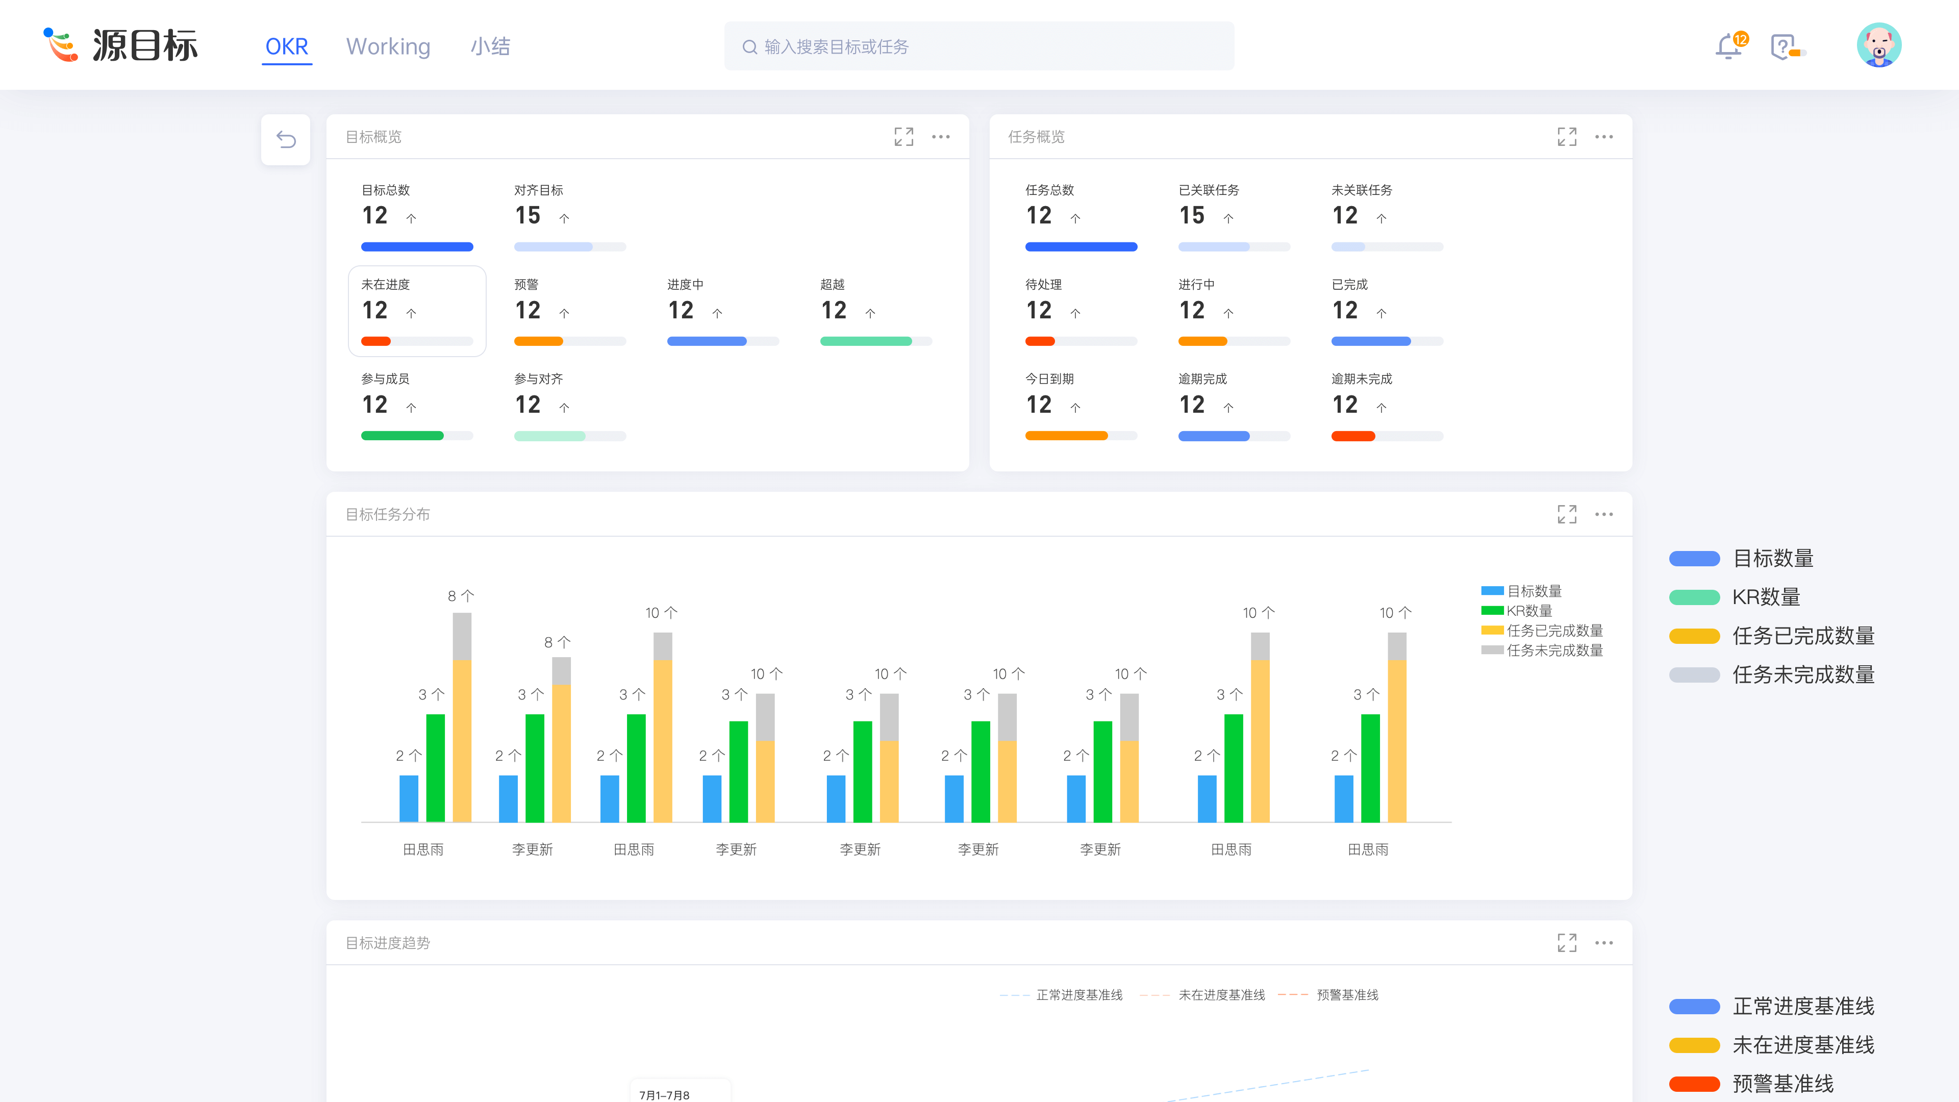Switch to the 小结 tab
Image resolution: width=1959 pixels, height=1102 pixels.
point(490,46)
